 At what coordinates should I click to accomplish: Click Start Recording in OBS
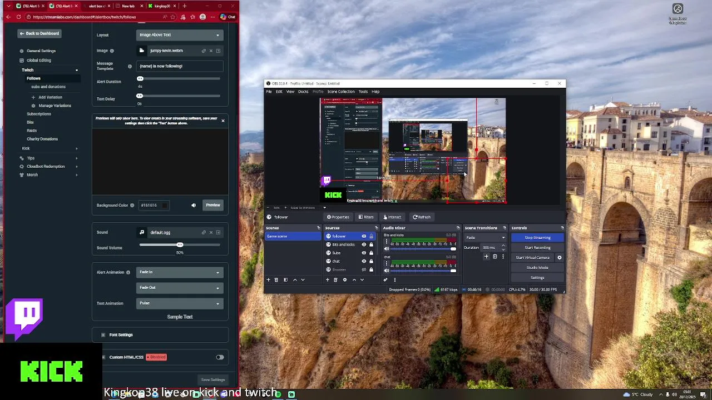(537, 247)
